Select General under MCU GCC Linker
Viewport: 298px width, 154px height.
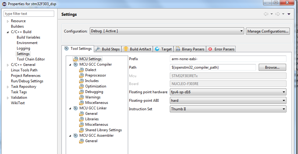tap(91, 114)
